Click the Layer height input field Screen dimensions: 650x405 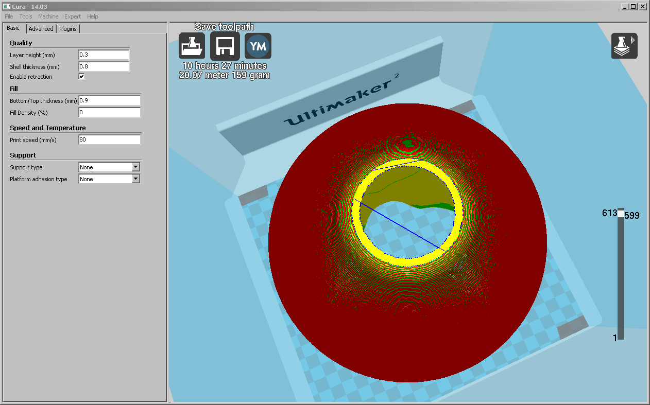pos(104,55)
